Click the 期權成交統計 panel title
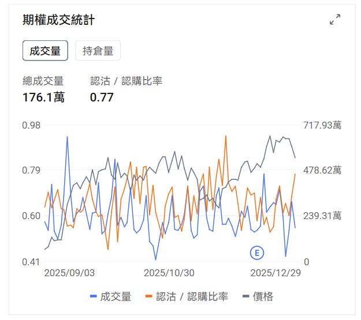The image size is (361, 320). point(58,20)
